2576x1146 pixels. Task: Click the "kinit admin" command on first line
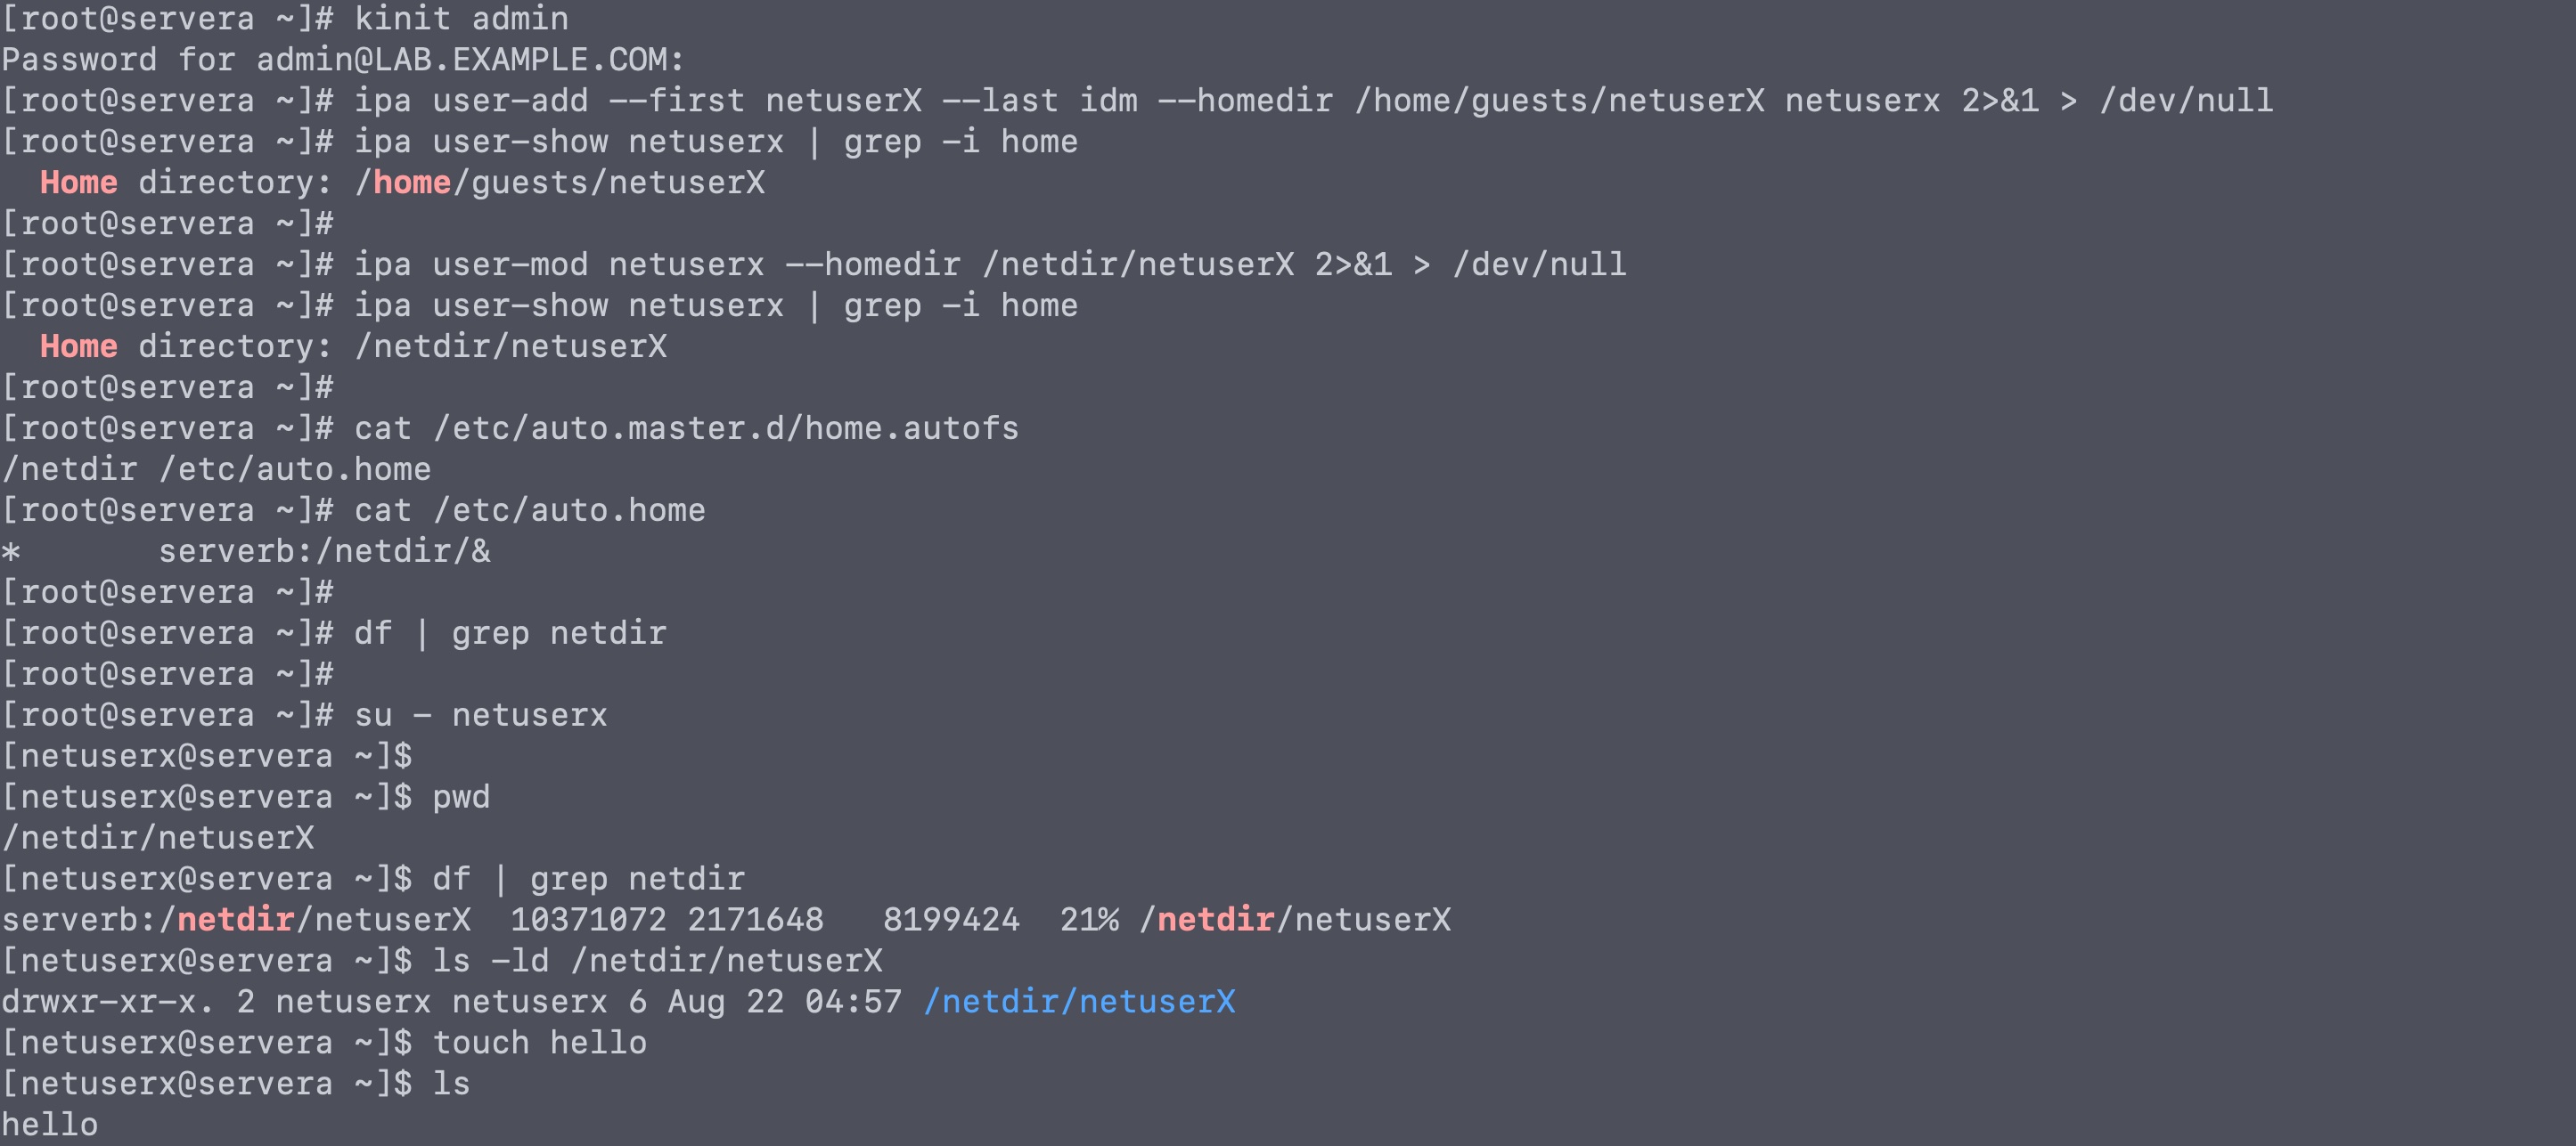pyautogui.click(x=461, y=18)
